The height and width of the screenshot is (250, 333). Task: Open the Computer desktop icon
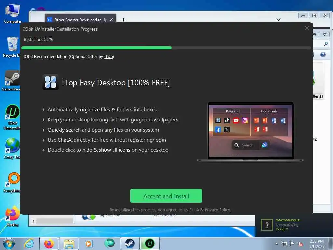pyautogui.click(x=13, y=14)
